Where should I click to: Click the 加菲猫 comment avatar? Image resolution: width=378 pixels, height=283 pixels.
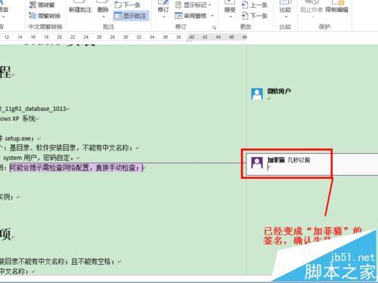257,163
